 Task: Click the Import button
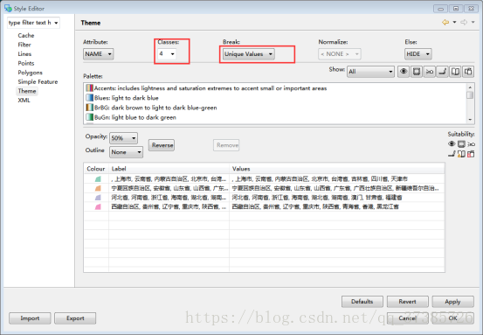click(30, 318)
